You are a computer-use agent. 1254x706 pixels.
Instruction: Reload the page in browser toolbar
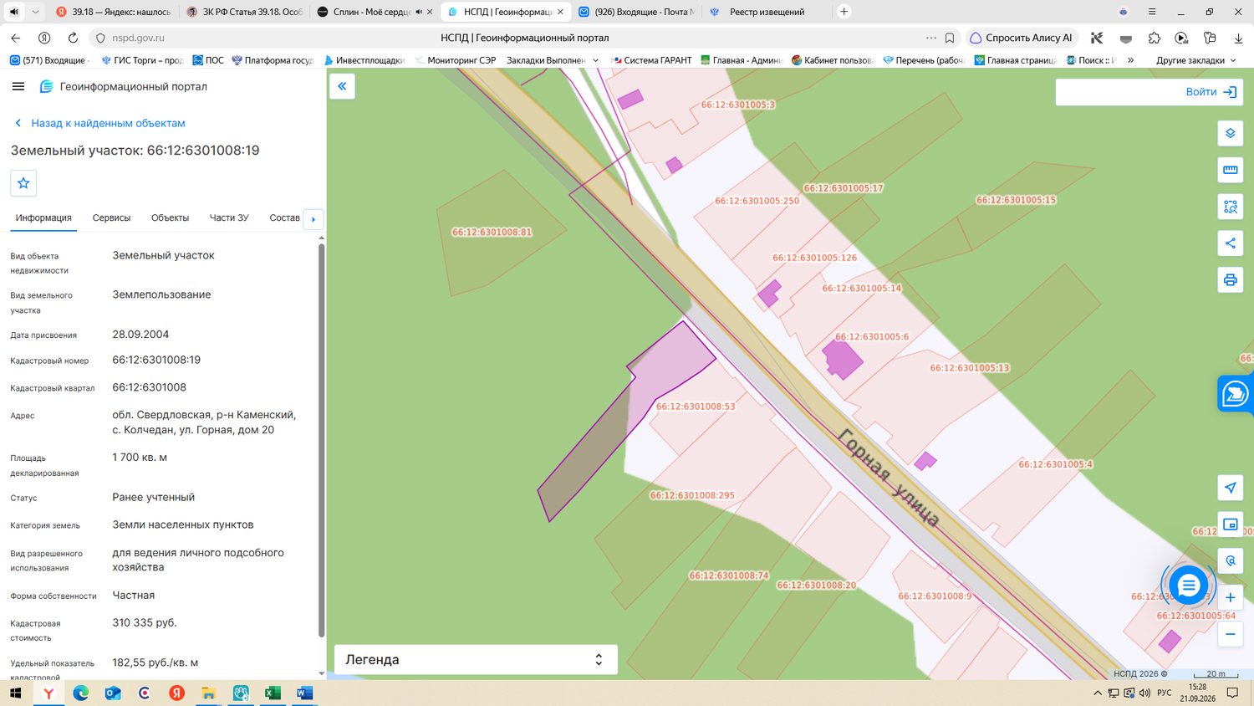73,38
